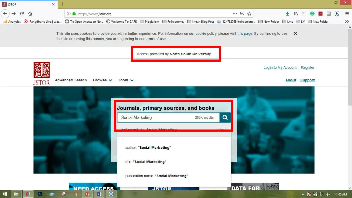
Task: Dismiss the cookie banner with X
Action: (x=295, y=33)
